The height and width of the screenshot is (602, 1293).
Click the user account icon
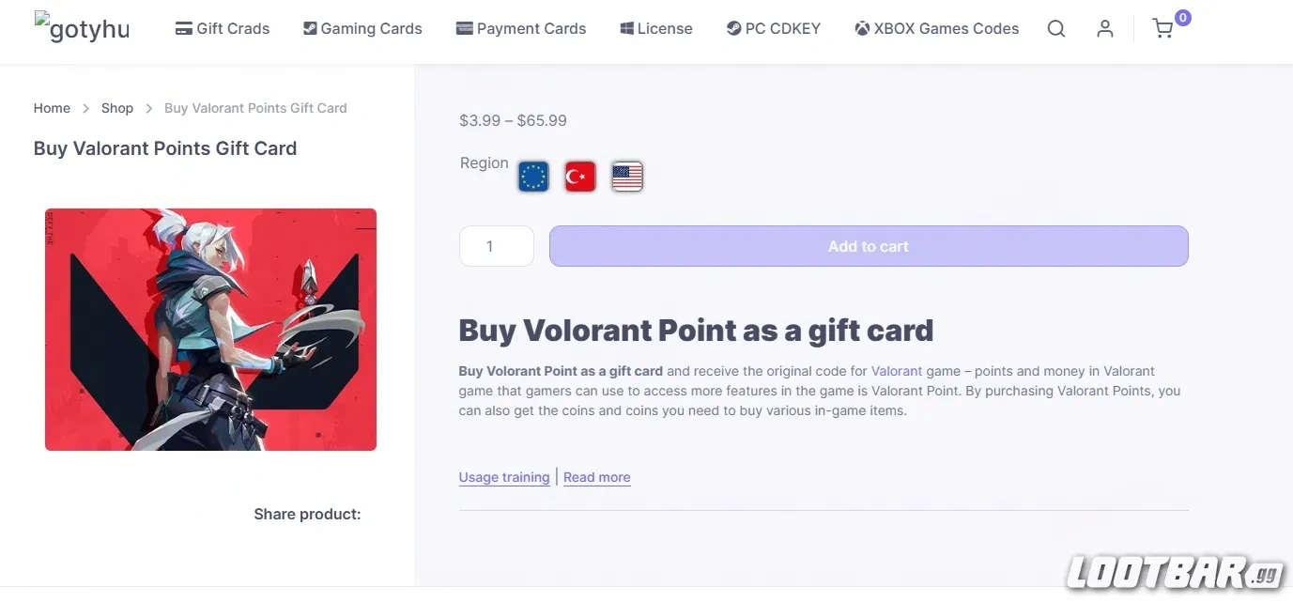1105,28
